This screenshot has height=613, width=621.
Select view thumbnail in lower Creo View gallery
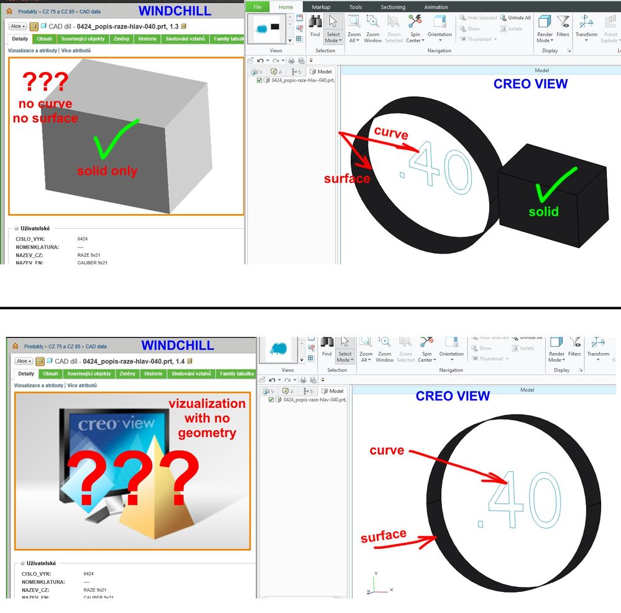(279, 349)
